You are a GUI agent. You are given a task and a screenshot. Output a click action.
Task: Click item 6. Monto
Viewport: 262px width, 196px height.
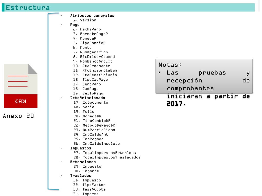(x=82, y=48)
